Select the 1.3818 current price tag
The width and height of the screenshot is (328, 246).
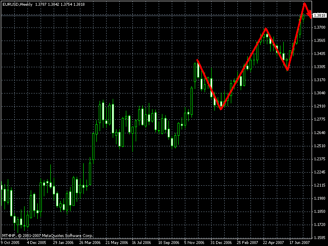point(319,16)
